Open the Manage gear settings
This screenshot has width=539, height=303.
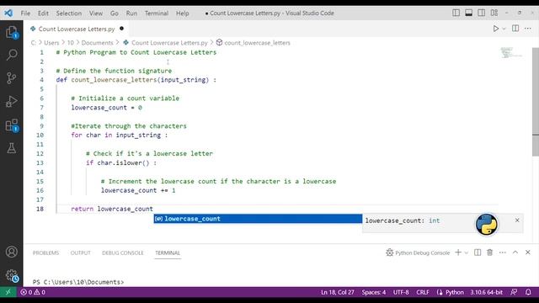pos(11,275)
